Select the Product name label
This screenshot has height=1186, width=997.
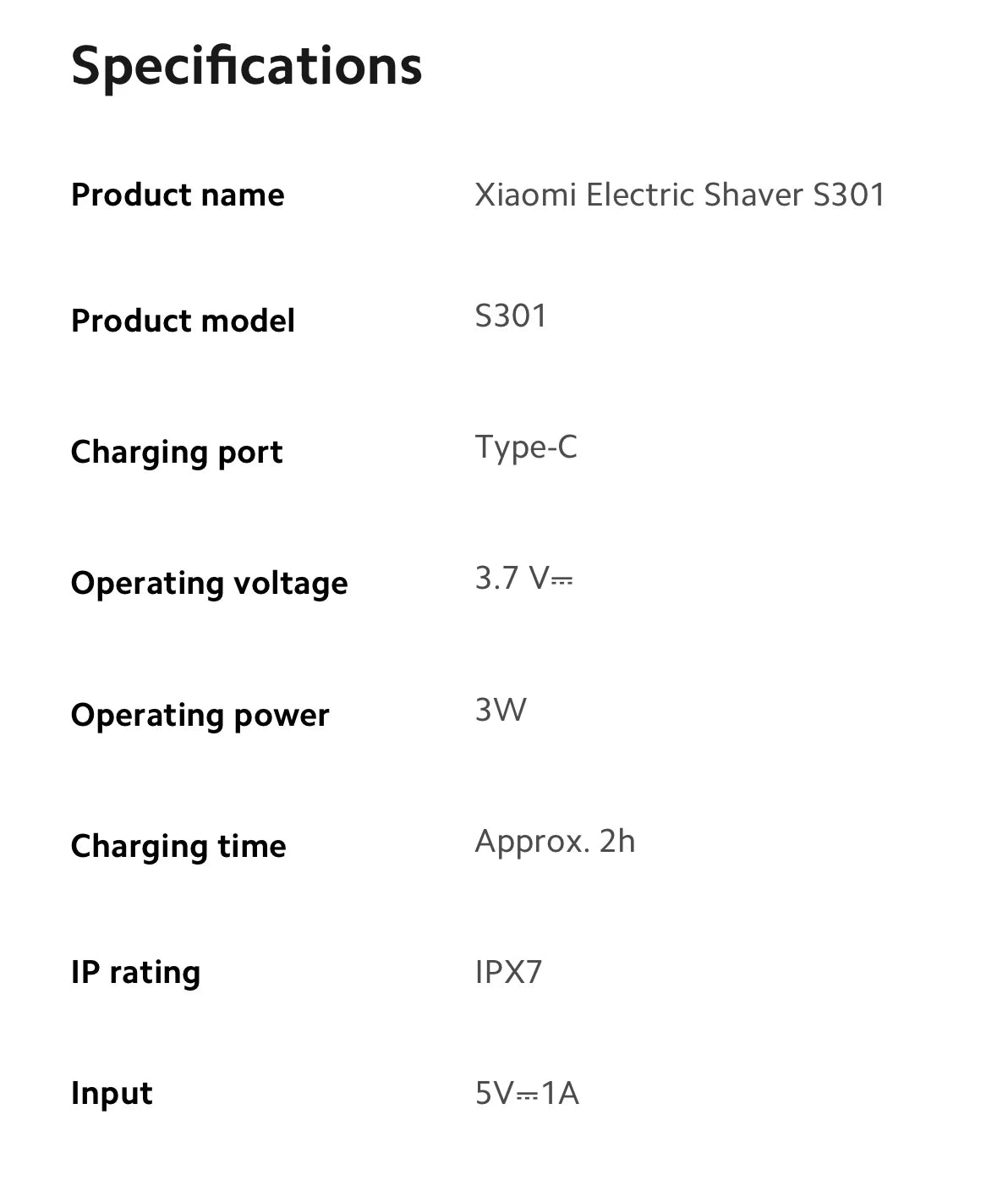(x=178, y=195)
